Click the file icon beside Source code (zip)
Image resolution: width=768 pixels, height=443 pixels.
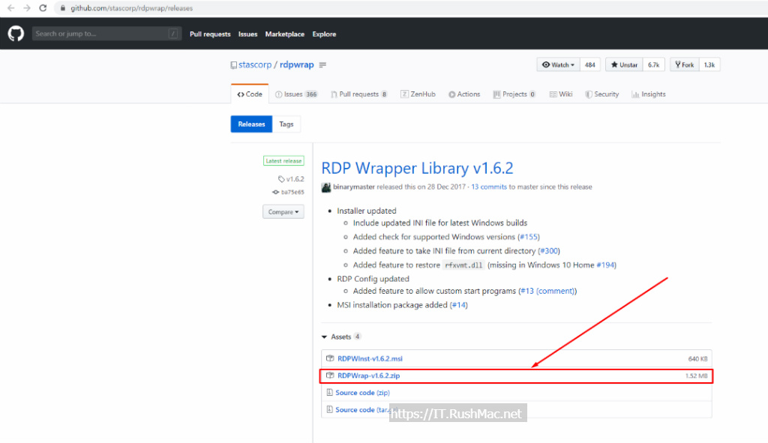(330, 393)
